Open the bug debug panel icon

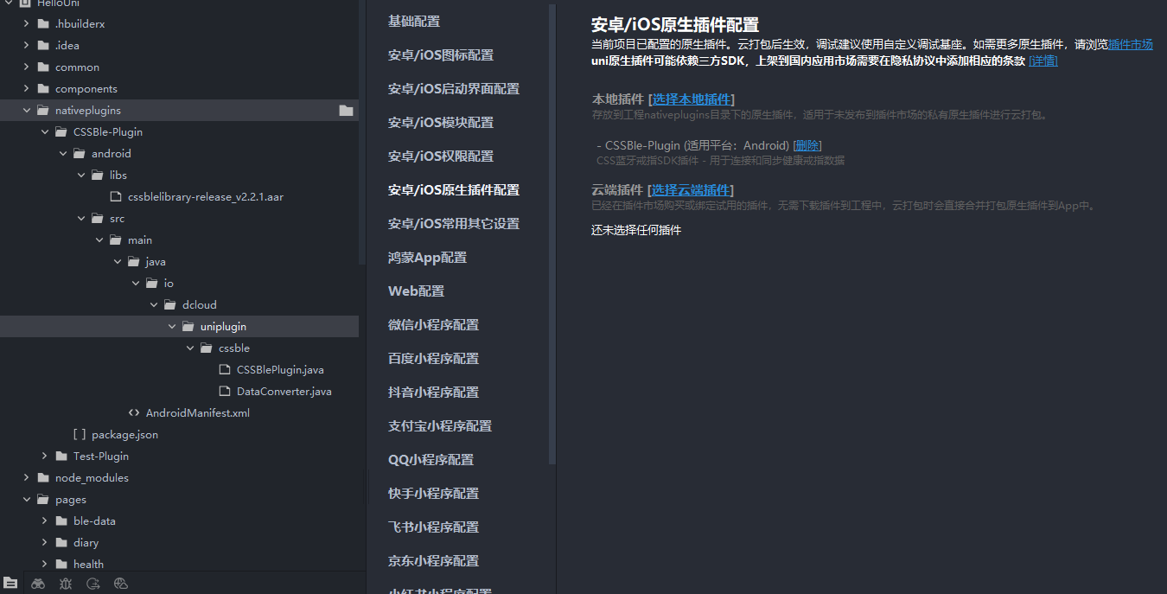click(x=66, y=584)
